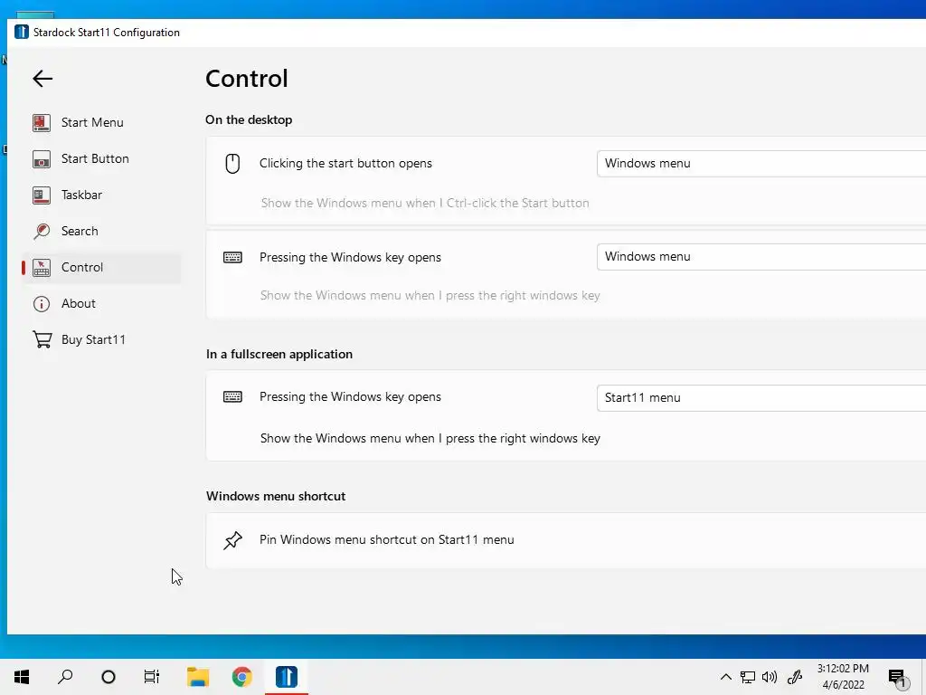Open taskbar search magnifier
The height and width of the screenshot is (695, 926).
coord(65,677)
